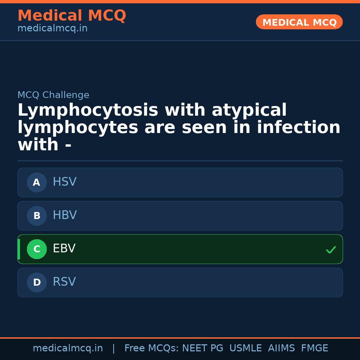Select the RSV answer text
The image size is (360, 360).
click(x=64, y=282)
